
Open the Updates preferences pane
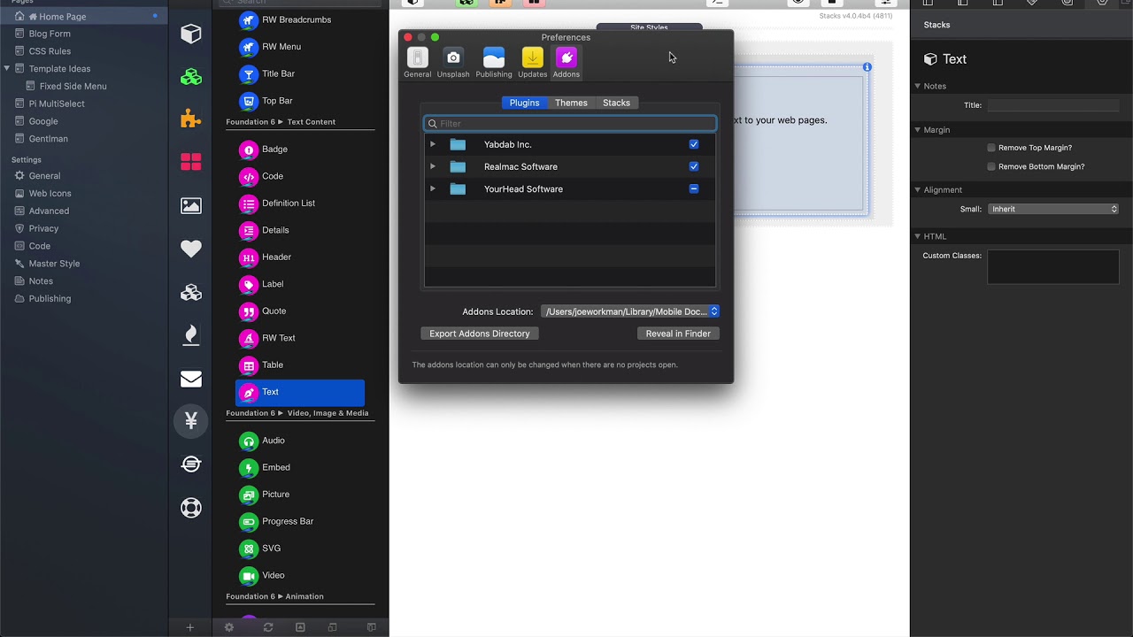(x=532, y=63)
